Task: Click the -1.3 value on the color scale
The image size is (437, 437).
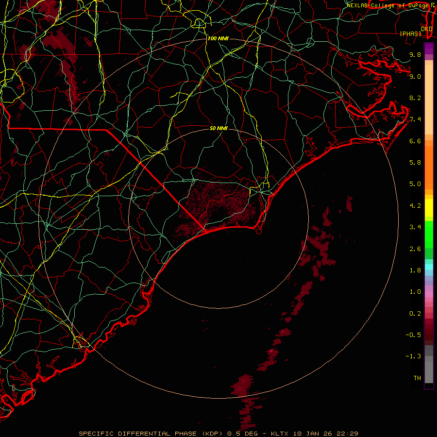Action: [413, 356]
